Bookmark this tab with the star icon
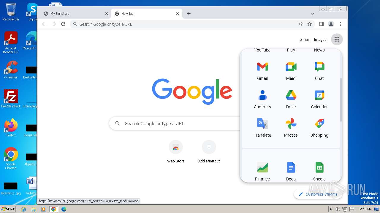380x213 pixels. pos(310,24)
